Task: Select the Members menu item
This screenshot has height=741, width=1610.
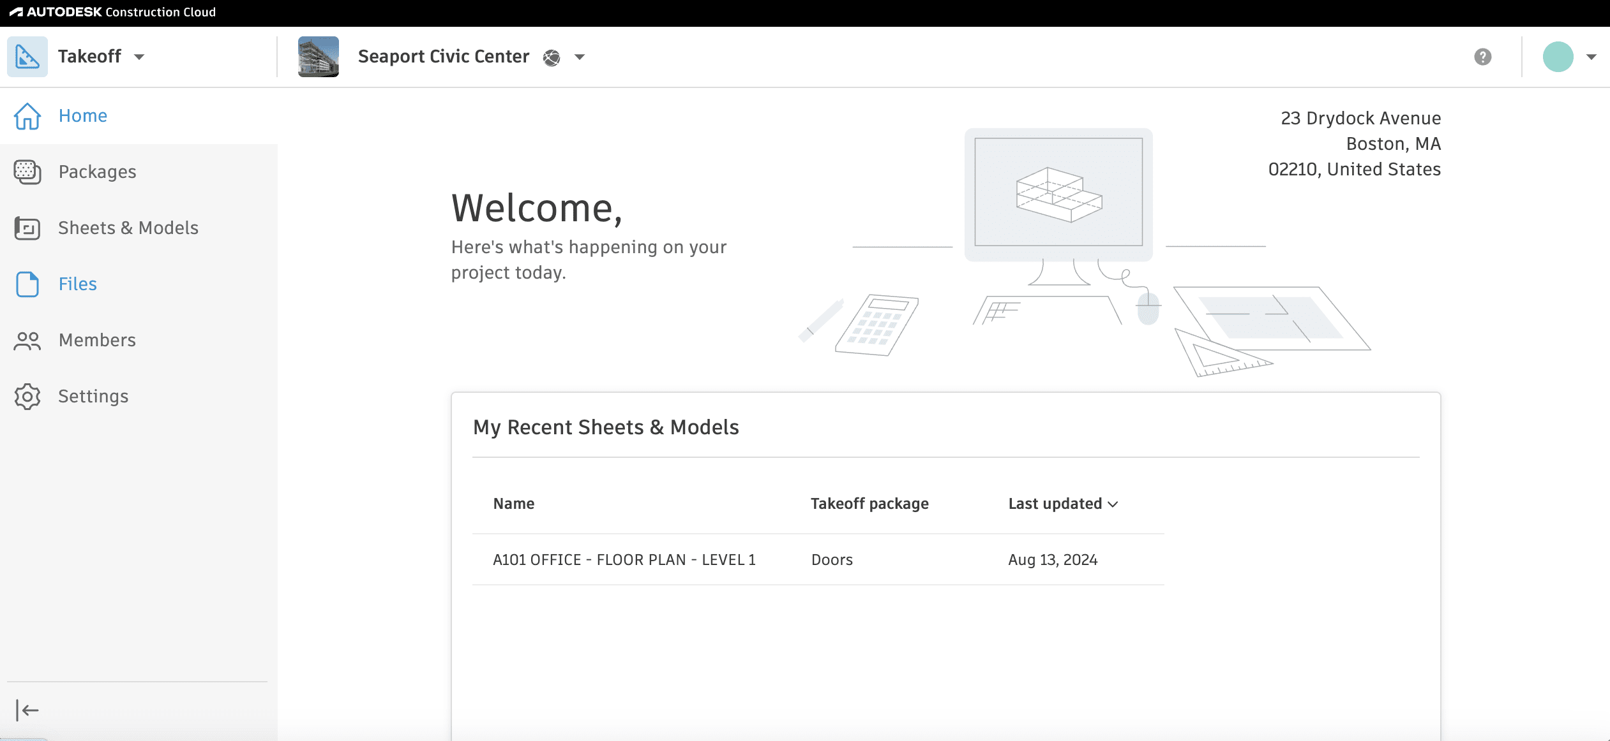Action: 97,340
